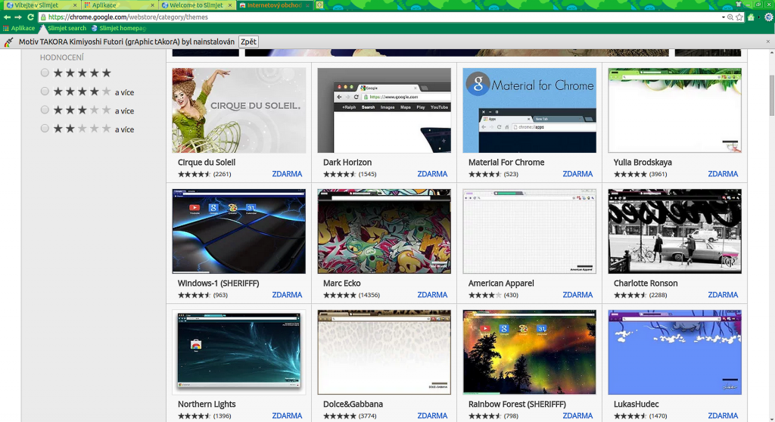775x422 pixels.
Task: Click ZDARMA for Material For Chrome
Action: click(x=577, y=174)
